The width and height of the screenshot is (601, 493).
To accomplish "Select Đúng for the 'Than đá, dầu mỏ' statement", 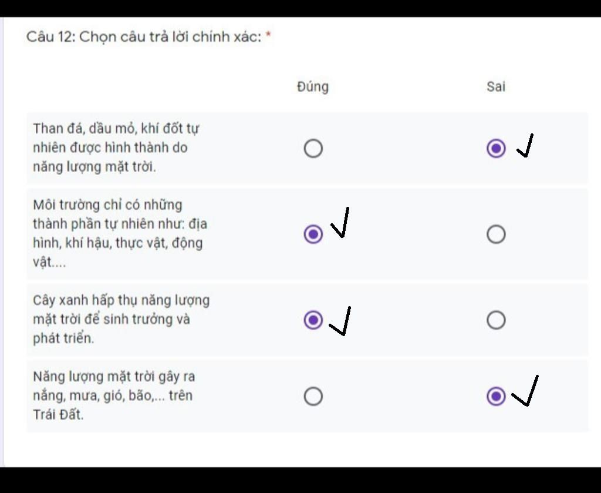I will pos(313,149).
